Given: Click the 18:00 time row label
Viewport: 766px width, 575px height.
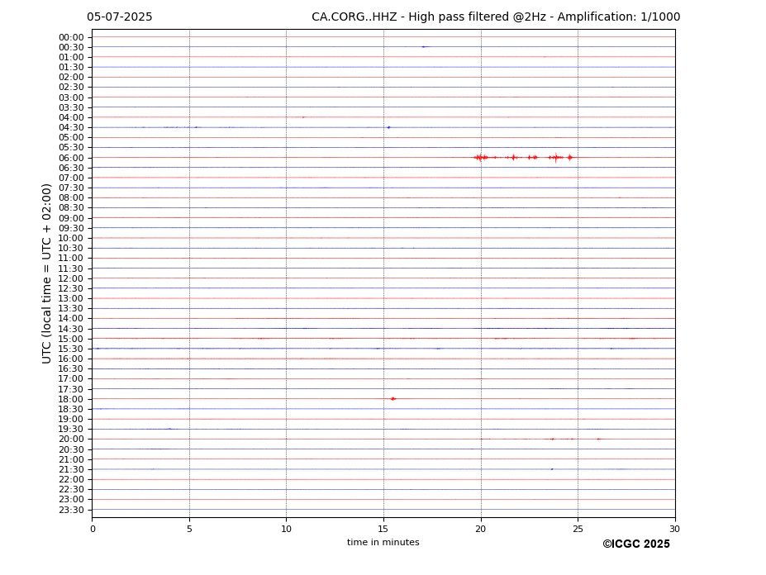Looking at the screenshot, I should tap(71, 399).
